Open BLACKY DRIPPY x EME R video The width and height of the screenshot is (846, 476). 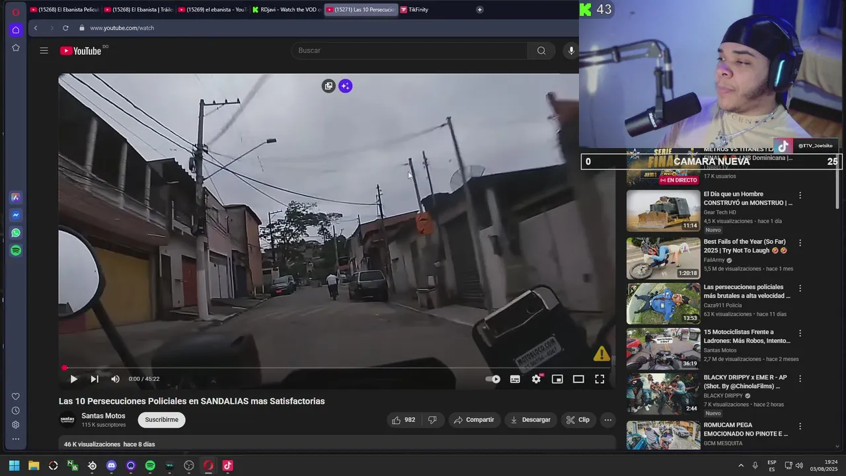tap(663, 394)
